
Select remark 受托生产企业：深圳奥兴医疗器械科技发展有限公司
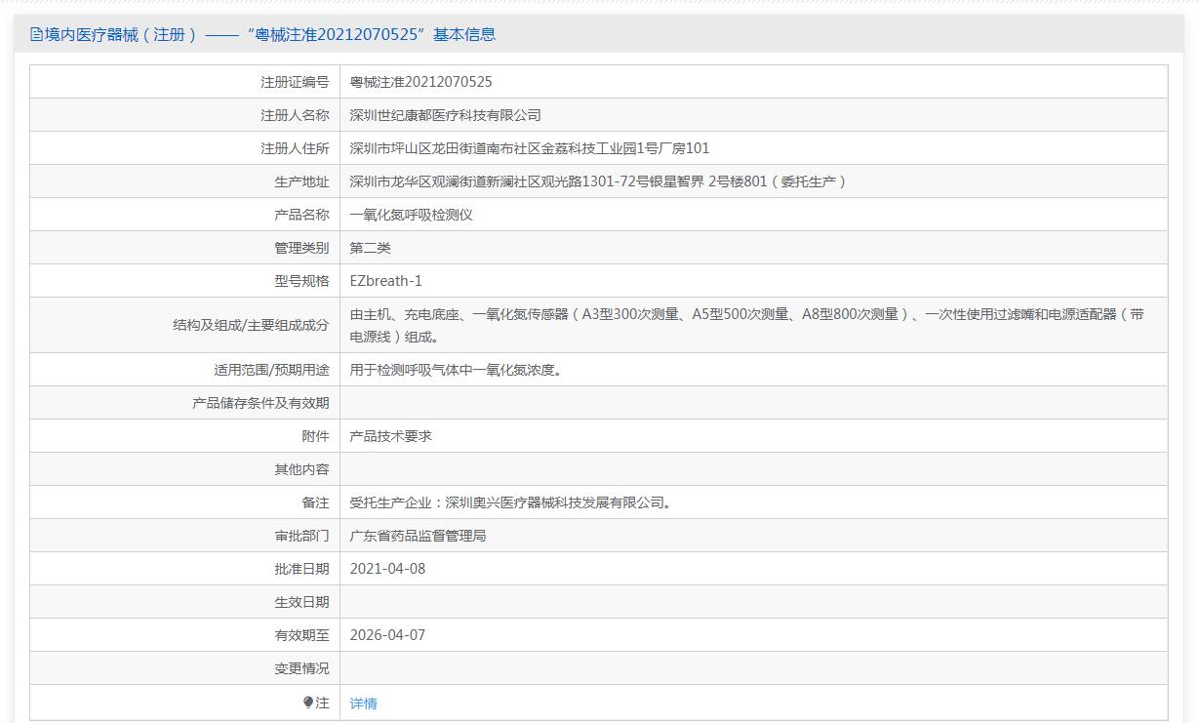pyautogui.click(x=510, y=502)
